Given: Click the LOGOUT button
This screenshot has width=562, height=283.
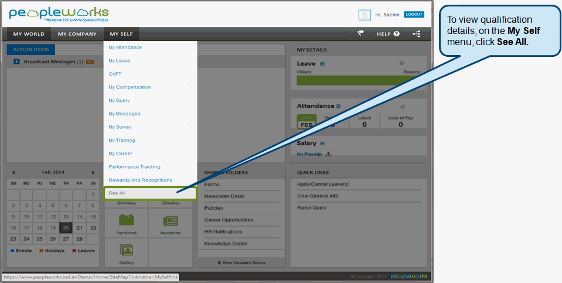Looking at the screenshot, I should [414, 14].
